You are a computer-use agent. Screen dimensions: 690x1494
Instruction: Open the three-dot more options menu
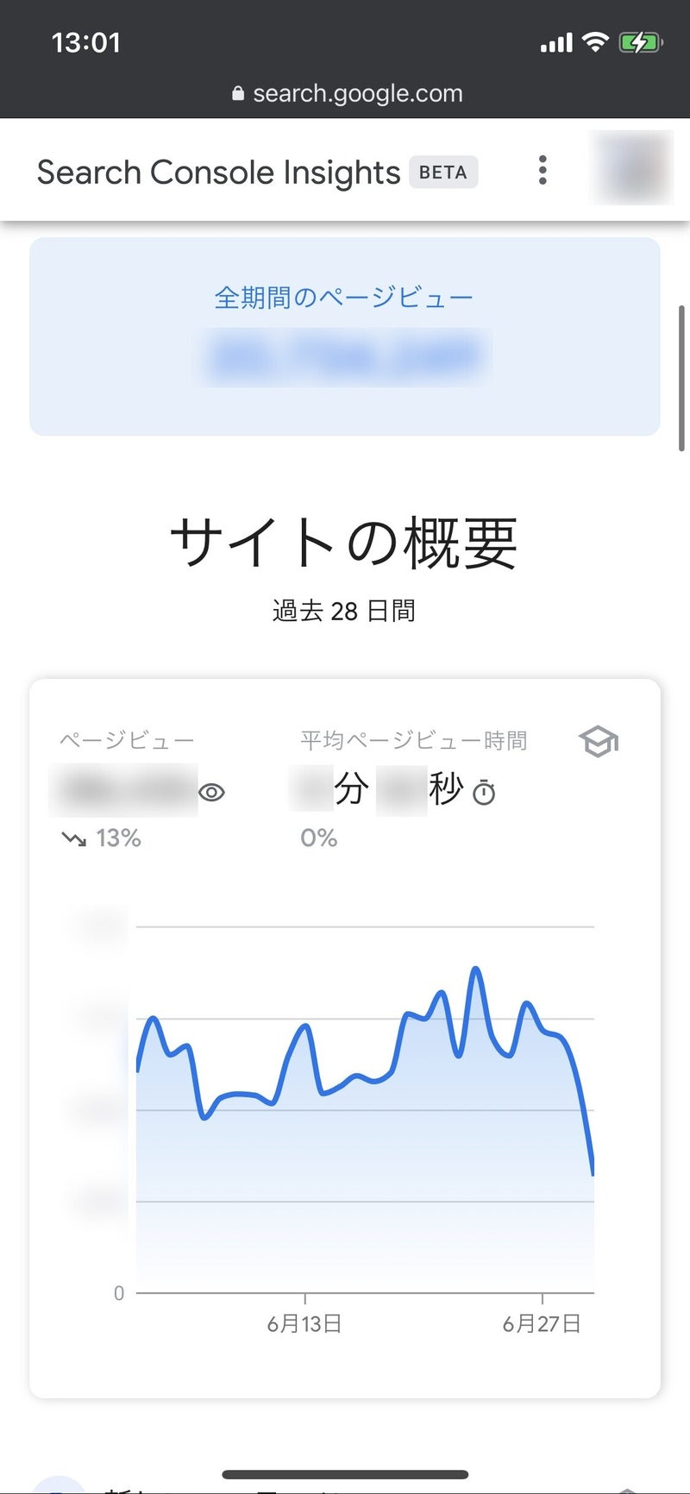coord(543,171)
